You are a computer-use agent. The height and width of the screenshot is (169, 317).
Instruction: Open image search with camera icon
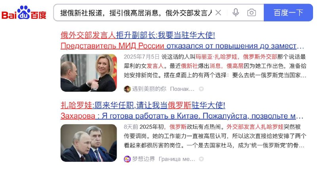pyautogui.click(x=252, y=13)
